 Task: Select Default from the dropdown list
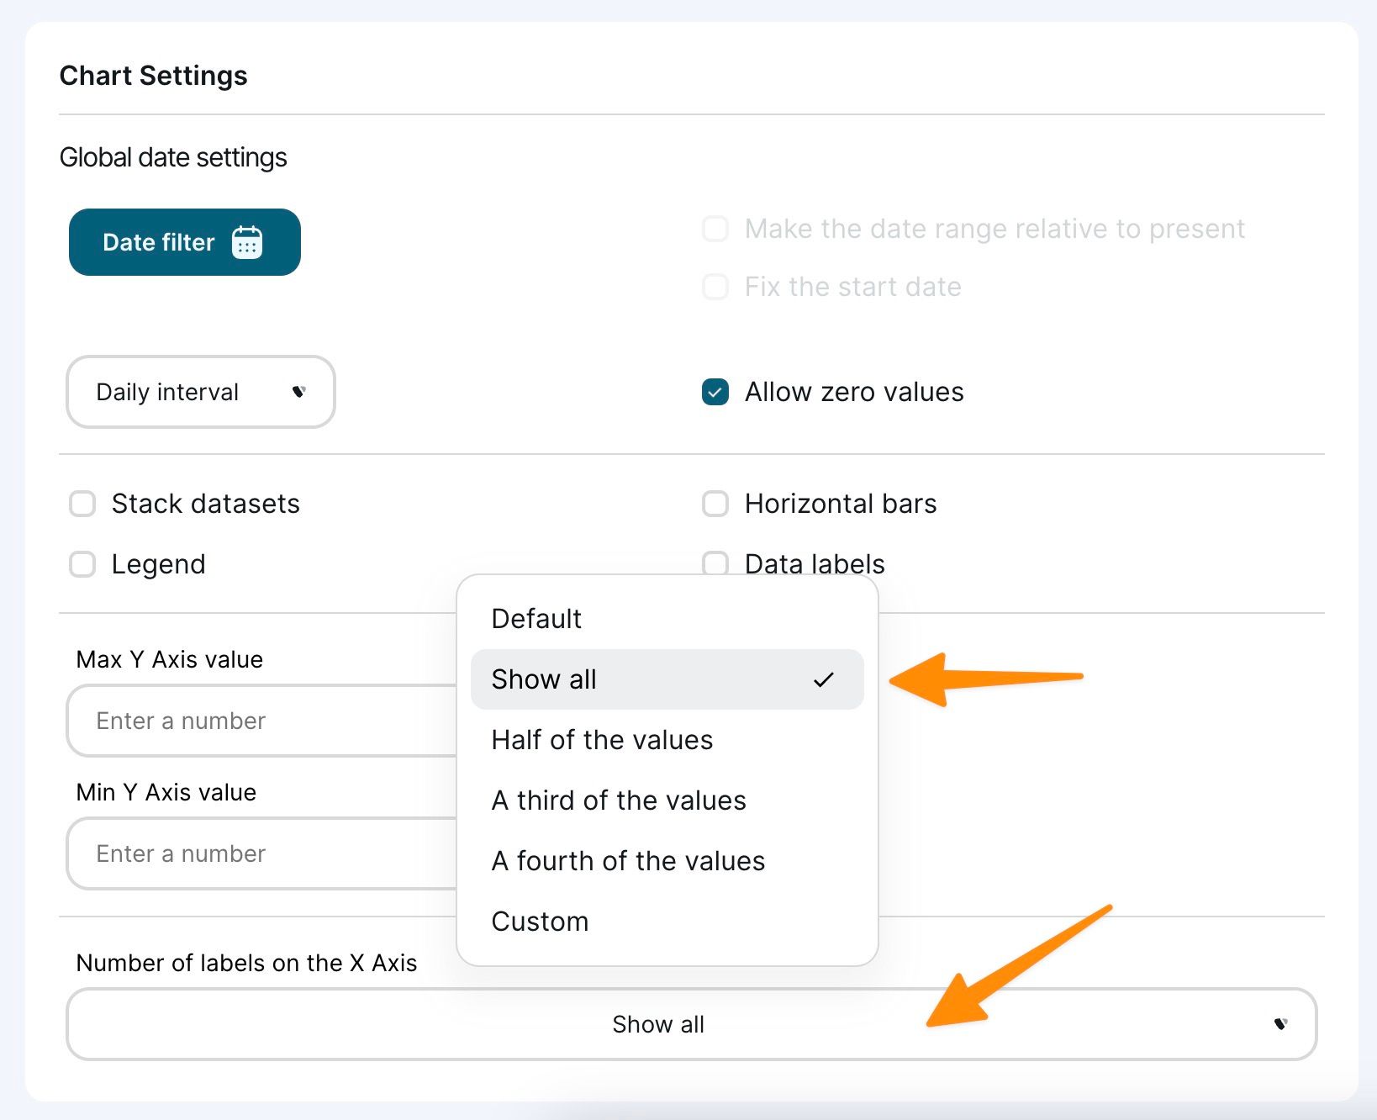point(536,619)
